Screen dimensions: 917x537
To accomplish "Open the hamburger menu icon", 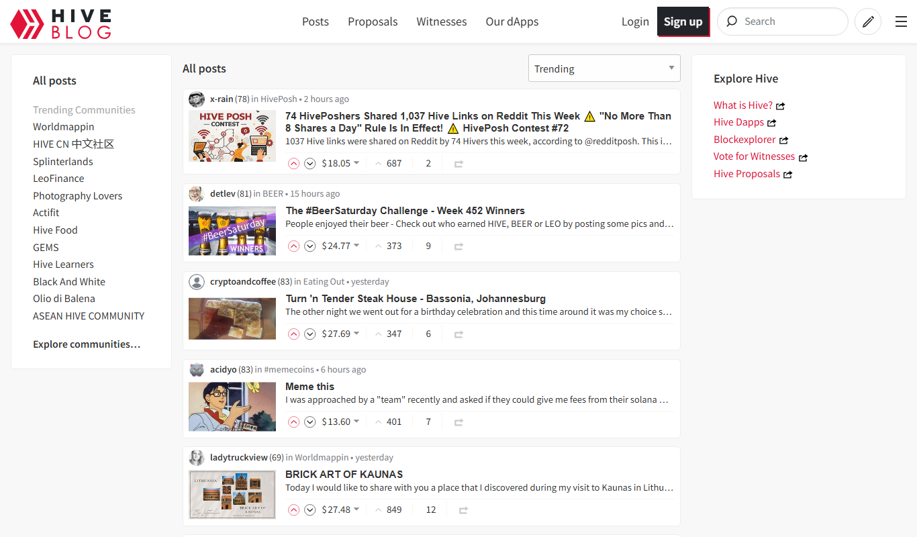I will 901,21.
